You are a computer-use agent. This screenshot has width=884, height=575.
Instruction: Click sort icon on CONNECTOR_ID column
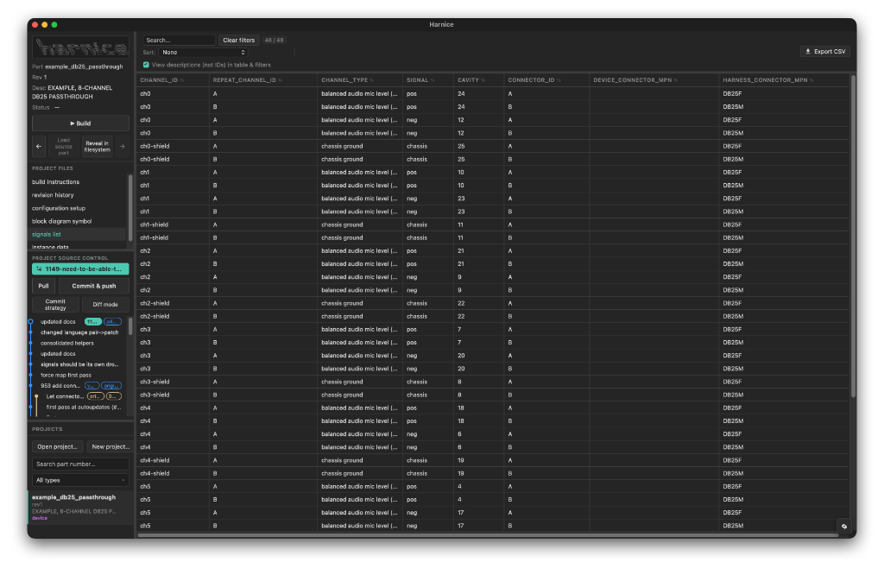pos(559,80)
